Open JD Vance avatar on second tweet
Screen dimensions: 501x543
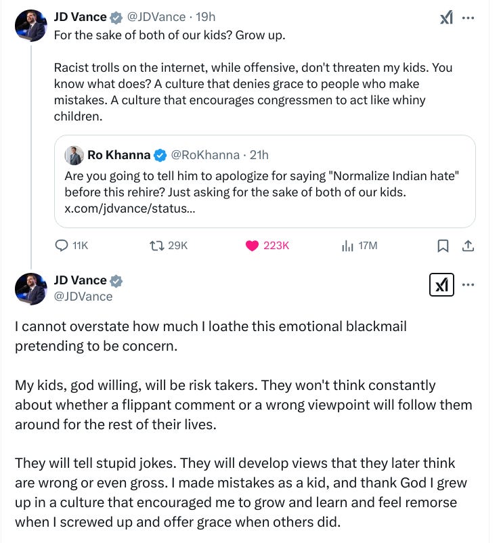(31, 288)
